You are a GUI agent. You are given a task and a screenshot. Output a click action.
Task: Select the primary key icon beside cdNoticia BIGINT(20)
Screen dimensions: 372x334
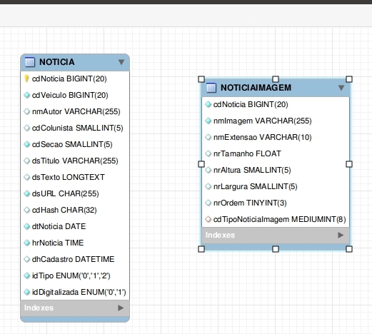coord(26,79)
